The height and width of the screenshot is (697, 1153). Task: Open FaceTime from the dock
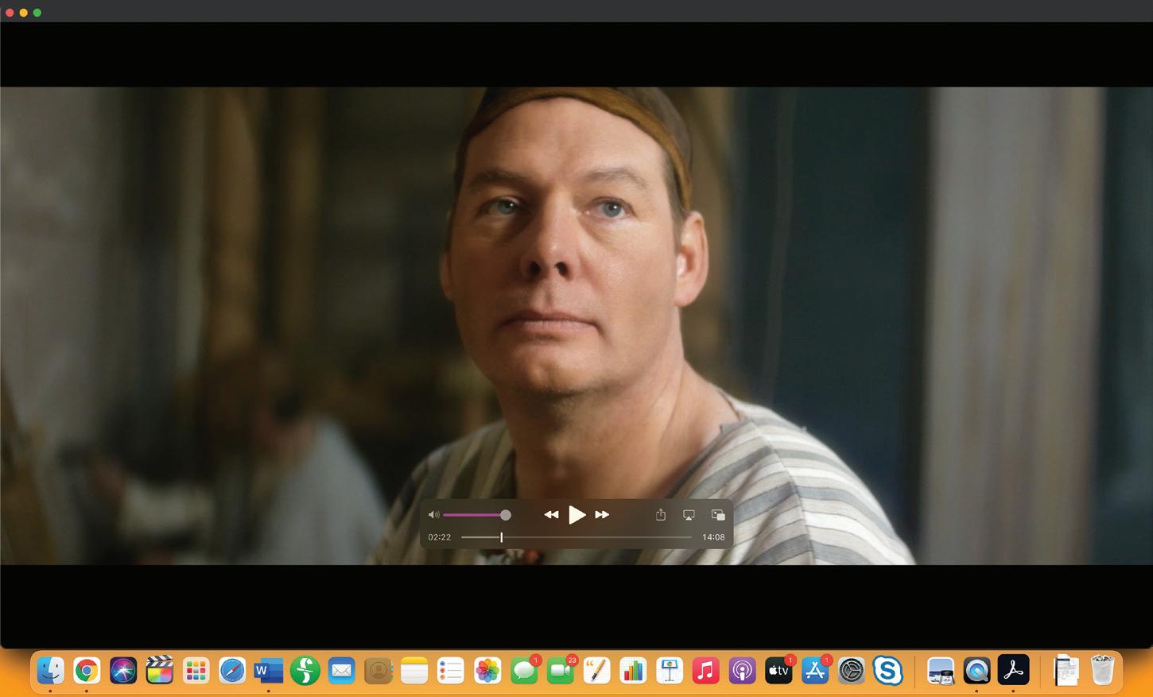point(561,672)
